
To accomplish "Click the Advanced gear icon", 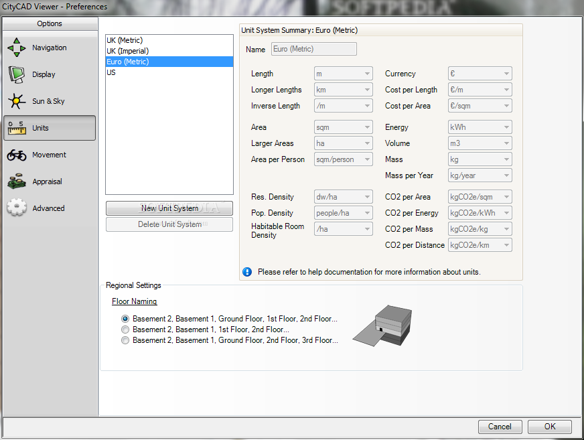I will (x=17, y=208).
